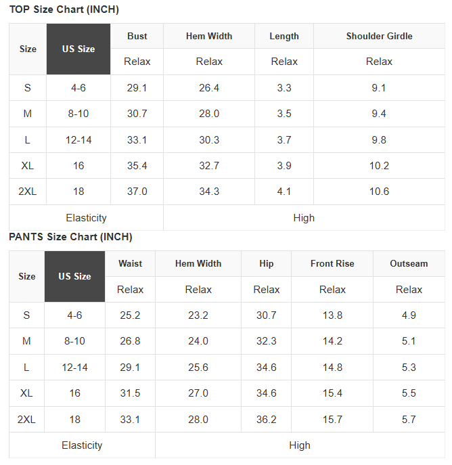
Task: Click the Hip column header
Action: click(x=267, y=264)
